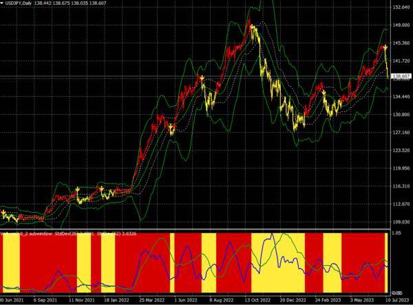The image size is (413, 305).
Task: Click the triangle icon before USDJPY,Daily title
Action: point(3,5)
